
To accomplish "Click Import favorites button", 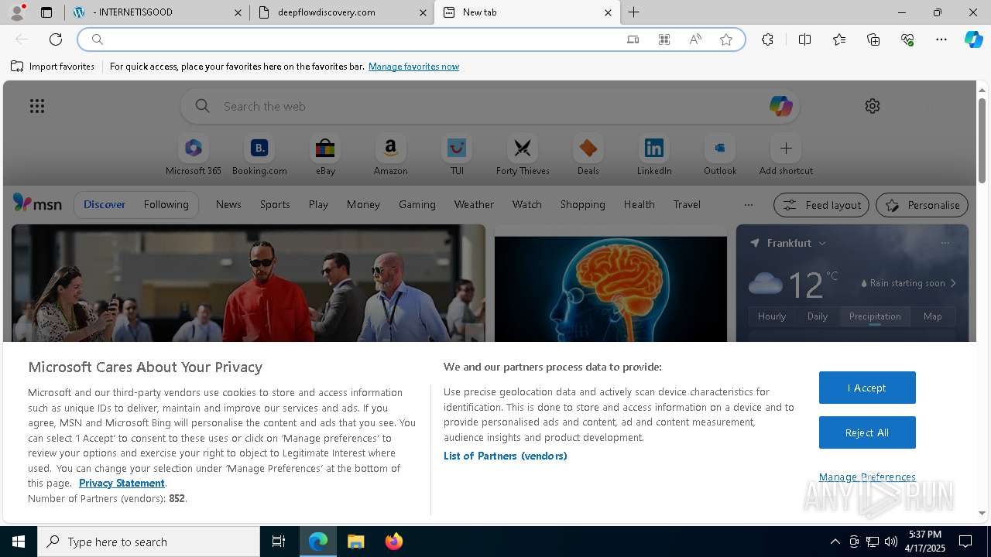I will (53, 67).
